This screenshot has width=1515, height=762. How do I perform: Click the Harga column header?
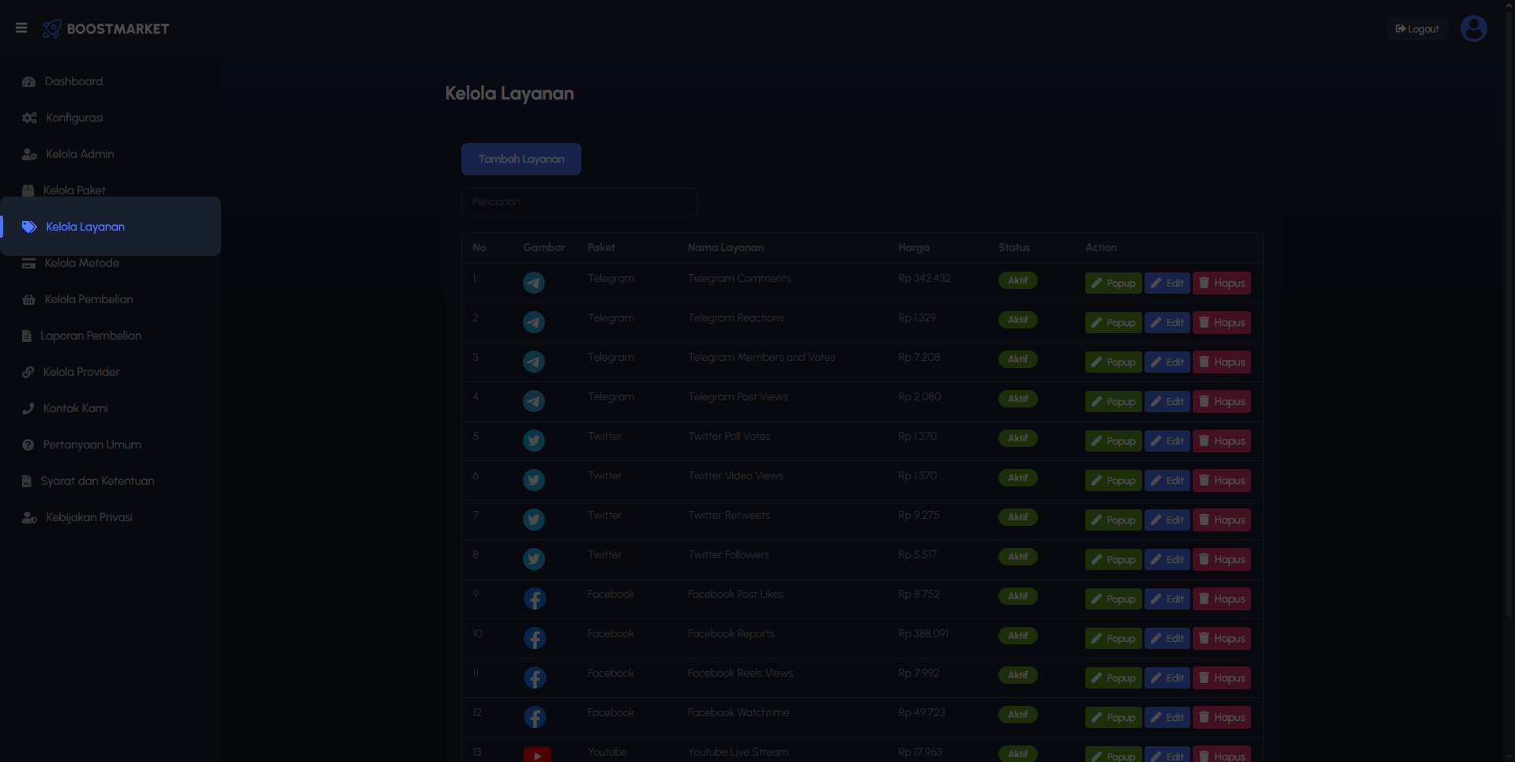coord(913,247)
